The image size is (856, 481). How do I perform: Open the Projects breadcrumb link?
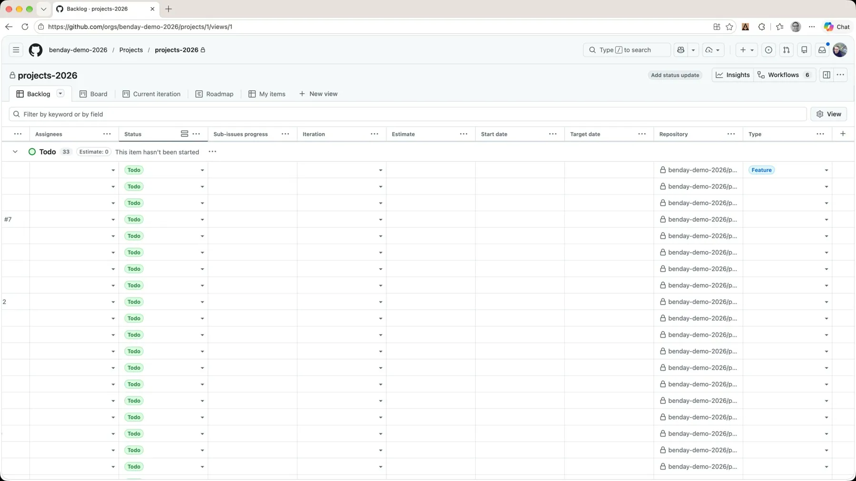point(131,50)
